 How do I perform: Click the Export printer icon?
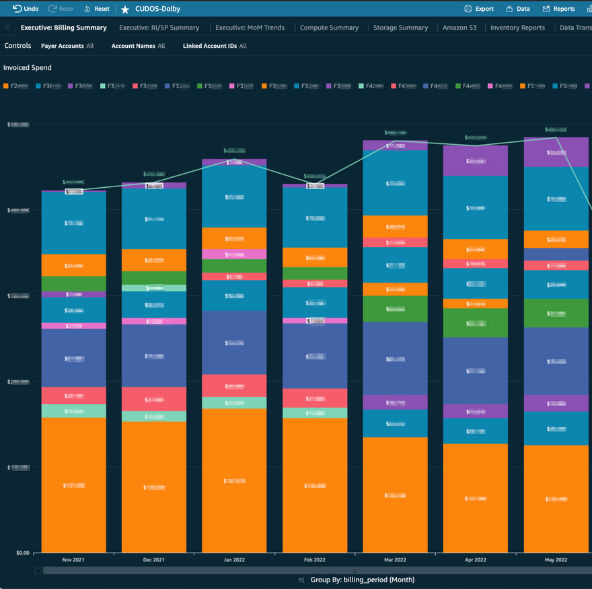(x=468, y=9)
